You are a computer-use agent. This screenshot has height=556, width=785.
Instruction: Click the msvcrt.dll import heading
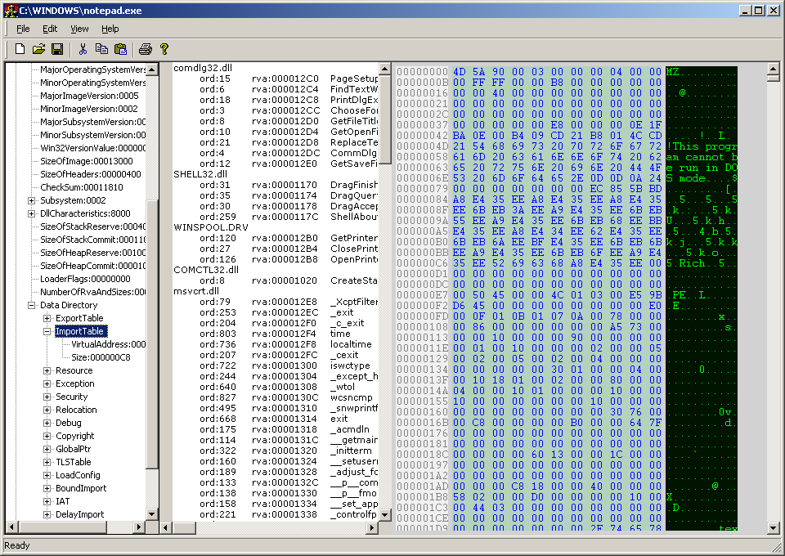196,291
